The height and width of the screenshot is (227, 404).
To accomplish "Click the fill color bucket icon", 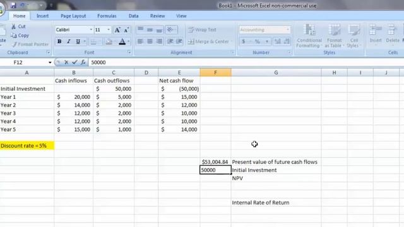I will [x=109, y=42].
